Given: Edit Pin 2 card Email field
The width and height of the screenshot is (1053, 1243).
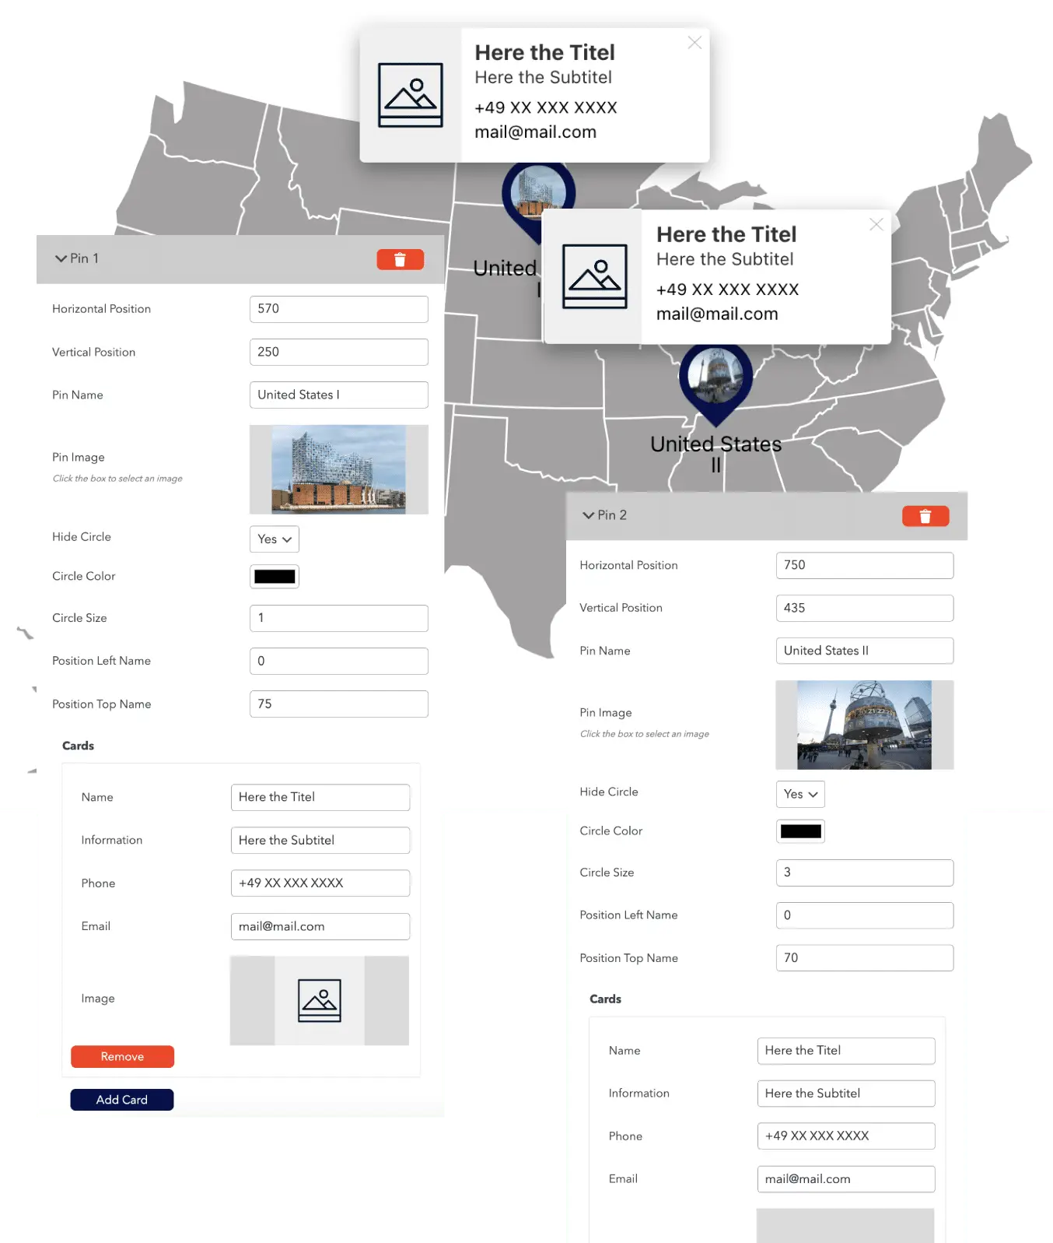Looking at the screenshot, I should pos(846,1178).
